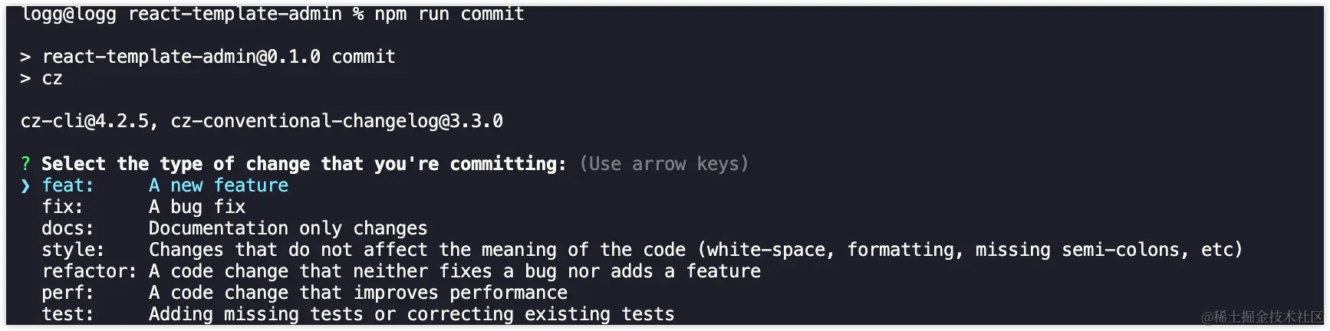Viewport: 1330px width, 331px height.
Task: Pick the "perf:" commit type option
Action: pyautogui.click(x=67, y=293)
